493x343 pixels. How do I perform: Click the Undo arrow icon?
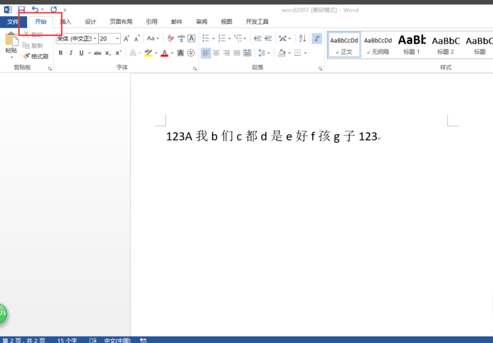click(x=35, y=10)
